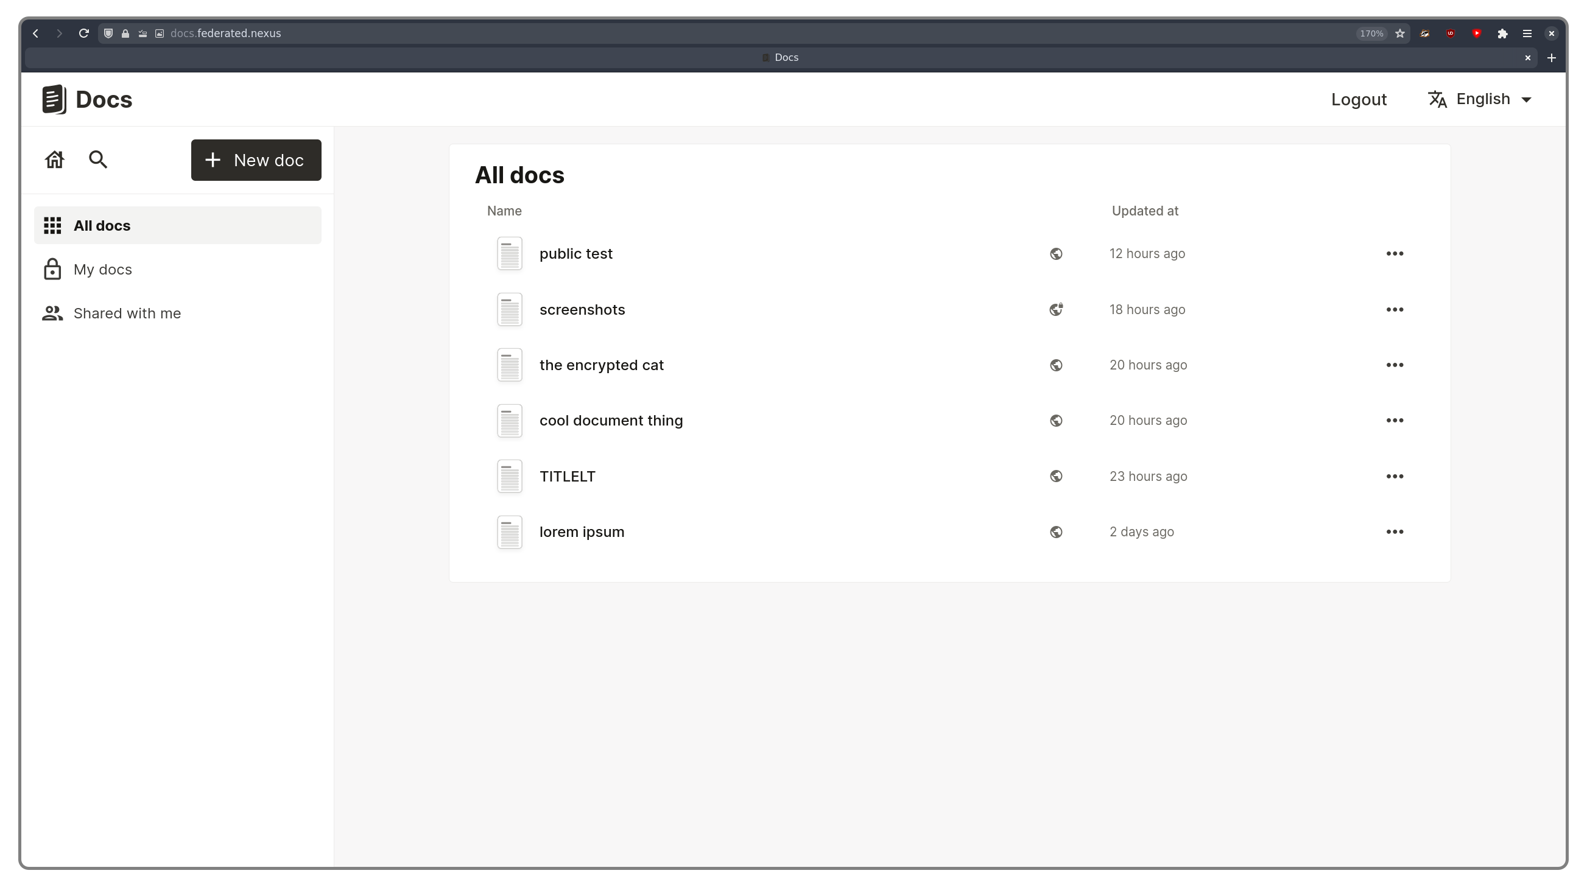1587x890 pixels.
Task: Open browser hamburger menu
Action: 1527,34
